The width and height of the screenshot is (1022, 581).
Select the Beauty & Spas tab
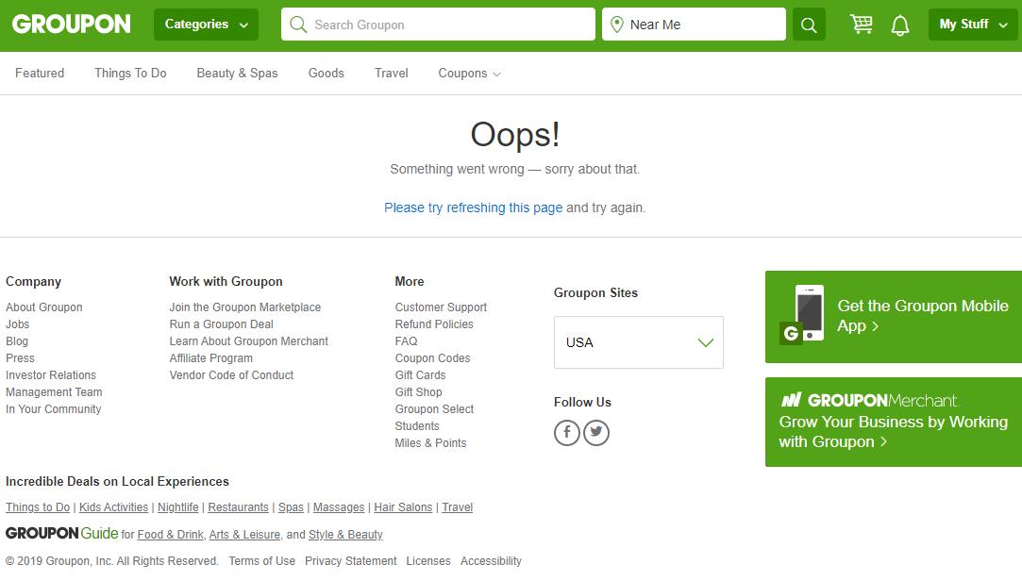click(x=237, y=73)
